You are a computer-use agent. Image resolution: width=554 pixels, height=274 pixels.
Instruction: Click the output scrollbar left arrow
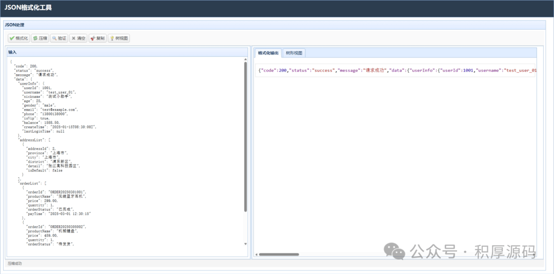[256, 254]
